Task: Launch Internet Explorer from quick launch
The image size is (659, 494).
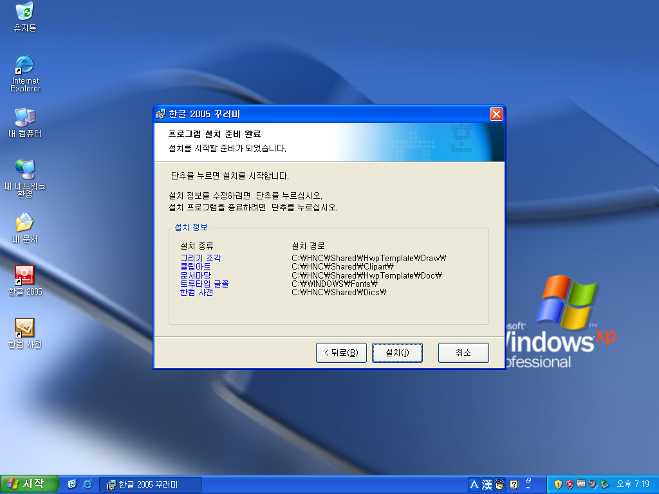Action: pyautogui.click(x=88, y=484)
